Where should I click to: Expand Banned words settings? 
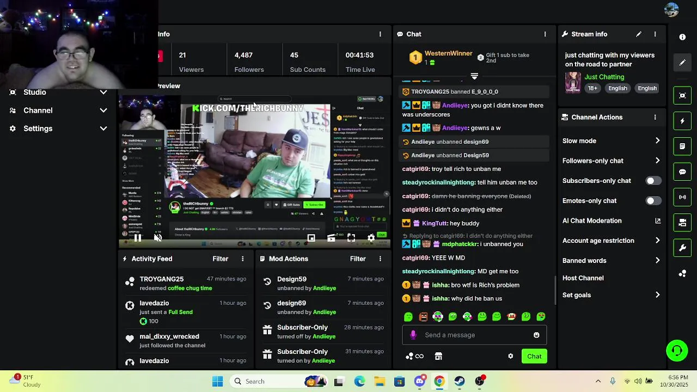pyautogui.click(x=612, y=260)
